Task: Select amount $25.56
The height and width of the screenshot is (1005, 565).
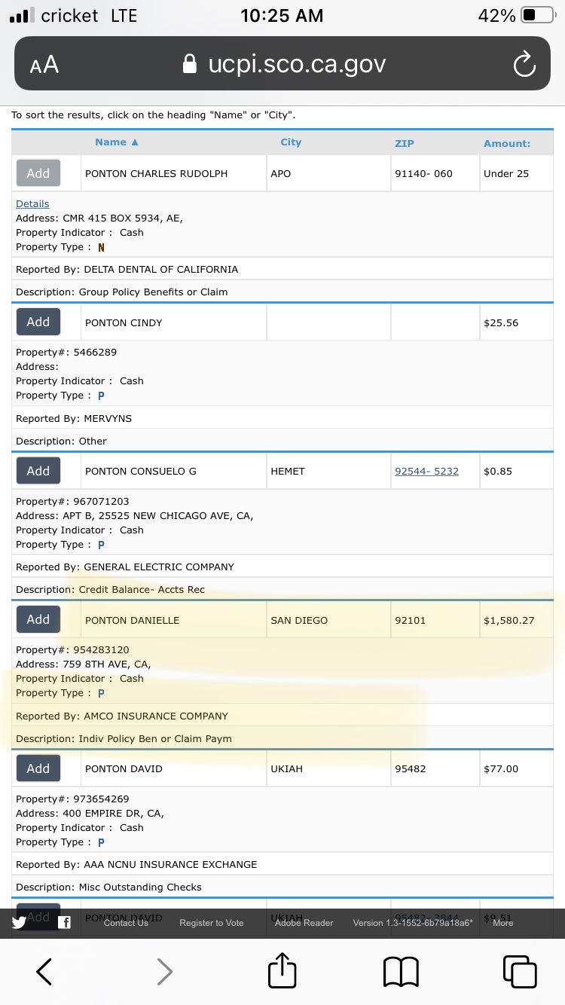Action: (501, 322)
